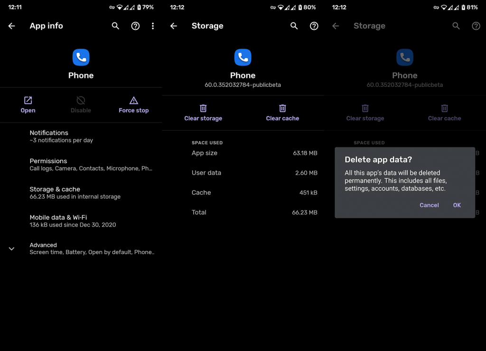Go back using arrow on undimmed Storage screen
Image resolution: width=486 pixels, height=351 pixels.
[x=174, y=26]
